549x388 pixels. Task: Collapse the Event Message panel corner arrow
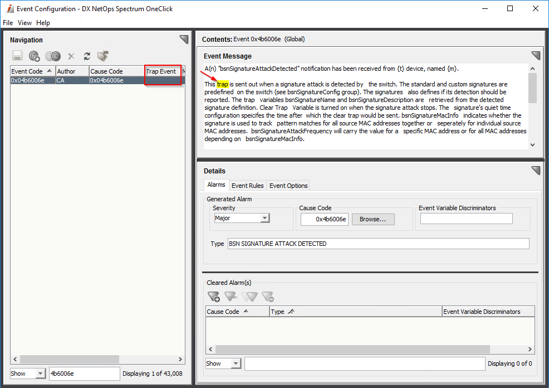(x=536, y=55)
